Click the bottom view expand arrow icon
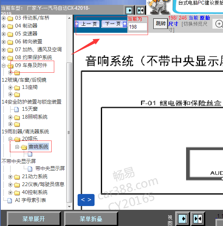Screen dimensions: 223x226 183,218
